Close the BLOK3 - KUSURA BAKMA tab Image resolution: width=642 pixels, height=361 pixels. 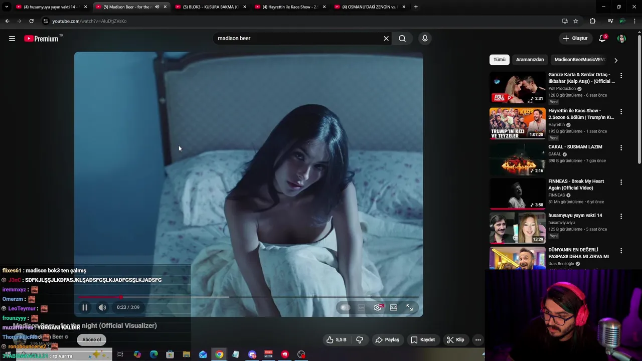[245, 7]
